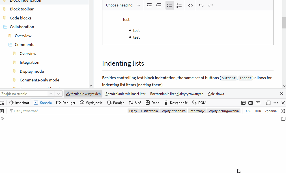Click the Collaboration folder icon
This screenshot has height=173, width=286.
click(x=5, y=27)
